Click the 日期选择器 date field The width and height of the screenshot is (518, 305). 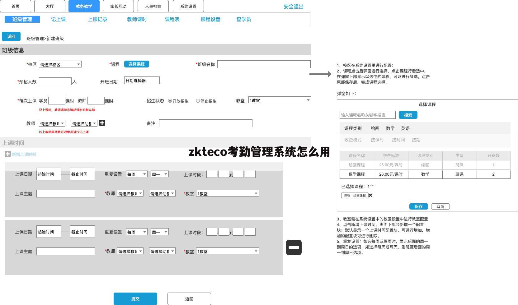(x=142, y=81)
